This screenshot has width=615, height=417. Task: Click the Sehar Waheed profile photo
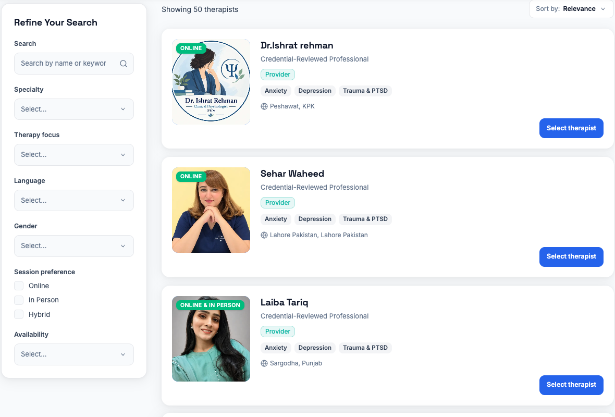(211, 210)
